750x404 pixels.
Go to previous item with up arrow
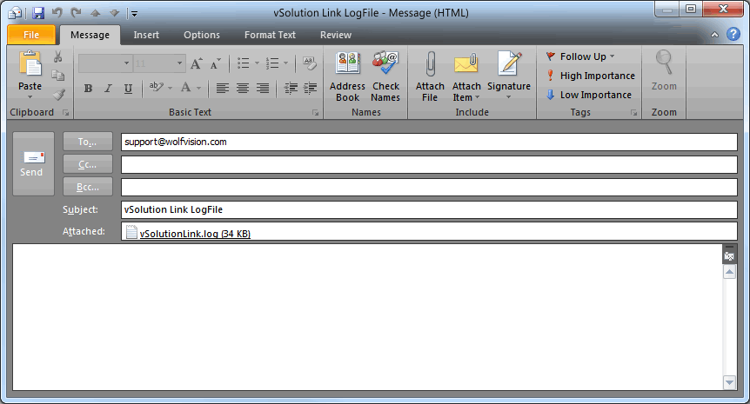pos(95,13)
